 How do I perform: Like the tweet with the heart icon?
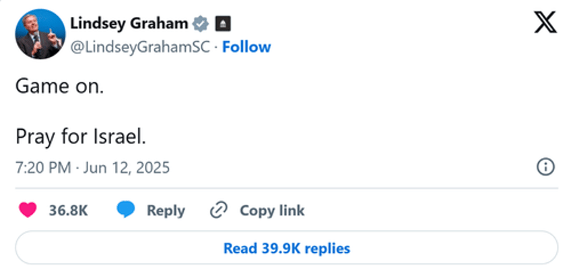pos(28,210)
